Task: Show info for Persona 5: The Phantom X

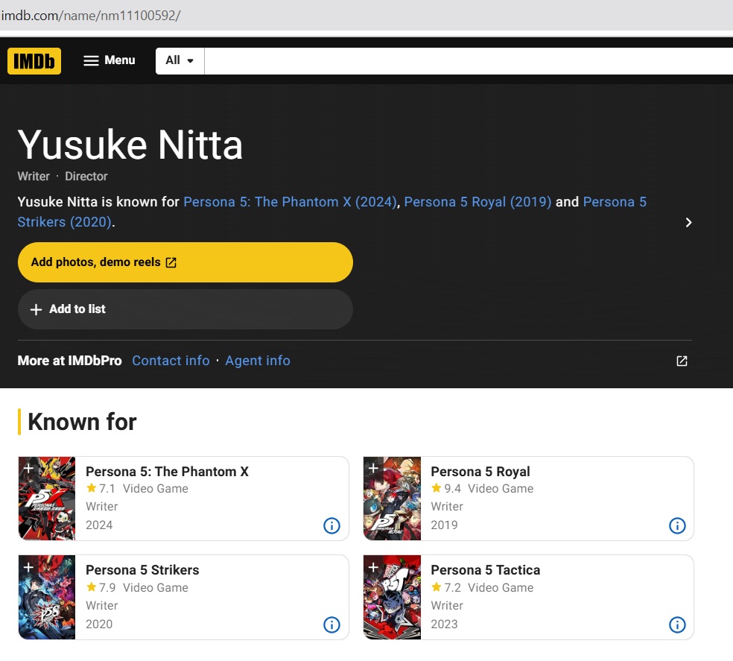Action: [332, 525]
